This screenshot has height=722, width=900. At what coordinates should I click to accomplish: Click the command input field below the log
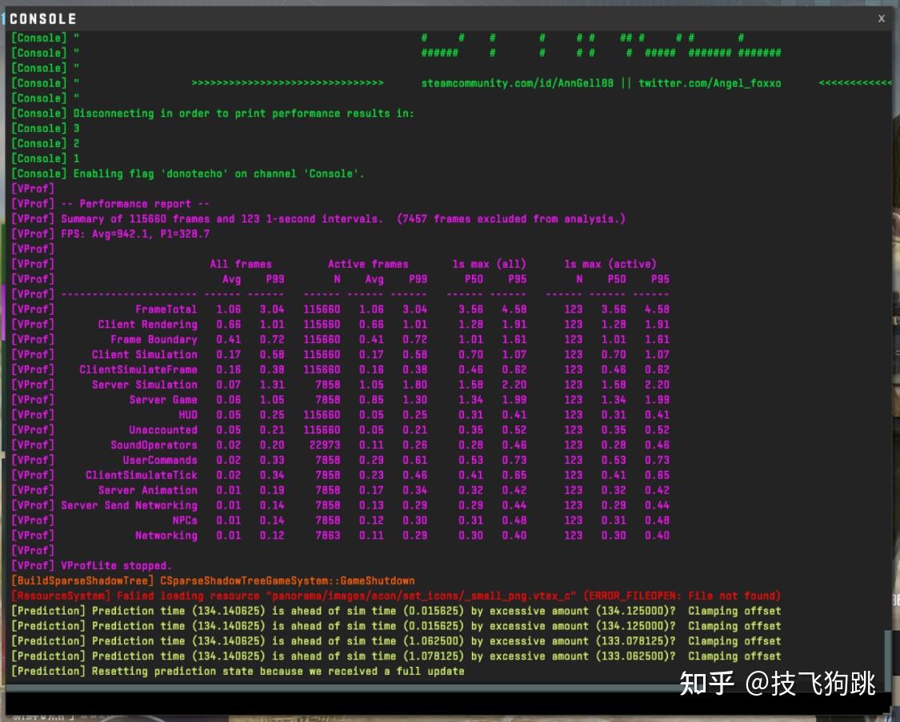pyautogui.click(x=448, y=703)
